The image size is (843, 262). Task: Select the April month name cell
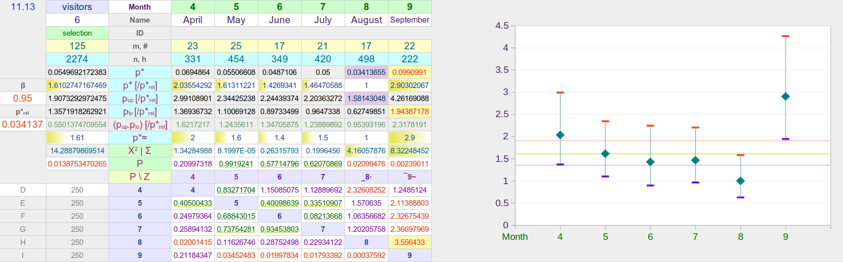[x=193, y=20]
